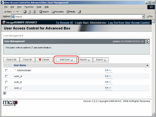
Task: Click the vertical scrollbar down arrow
Action: (153, 114)
